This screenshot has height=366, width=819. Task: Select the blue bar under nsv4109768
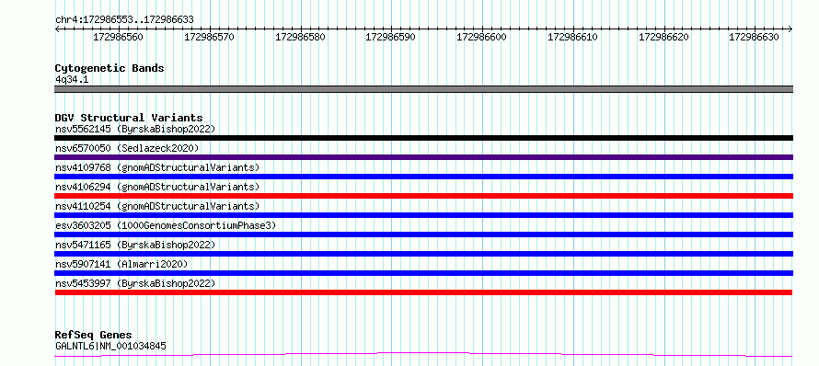(423, 177)
